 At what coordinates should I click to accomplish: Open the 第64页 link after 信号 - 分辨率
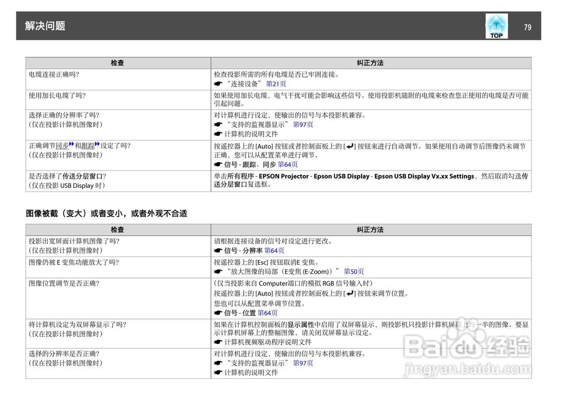pos(274,250)
